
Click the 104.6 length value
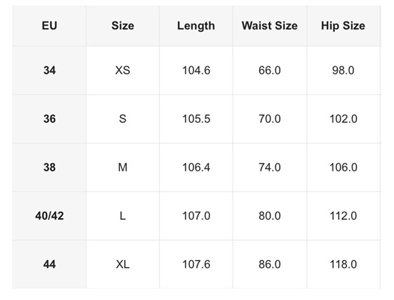(x=196, y=71)
